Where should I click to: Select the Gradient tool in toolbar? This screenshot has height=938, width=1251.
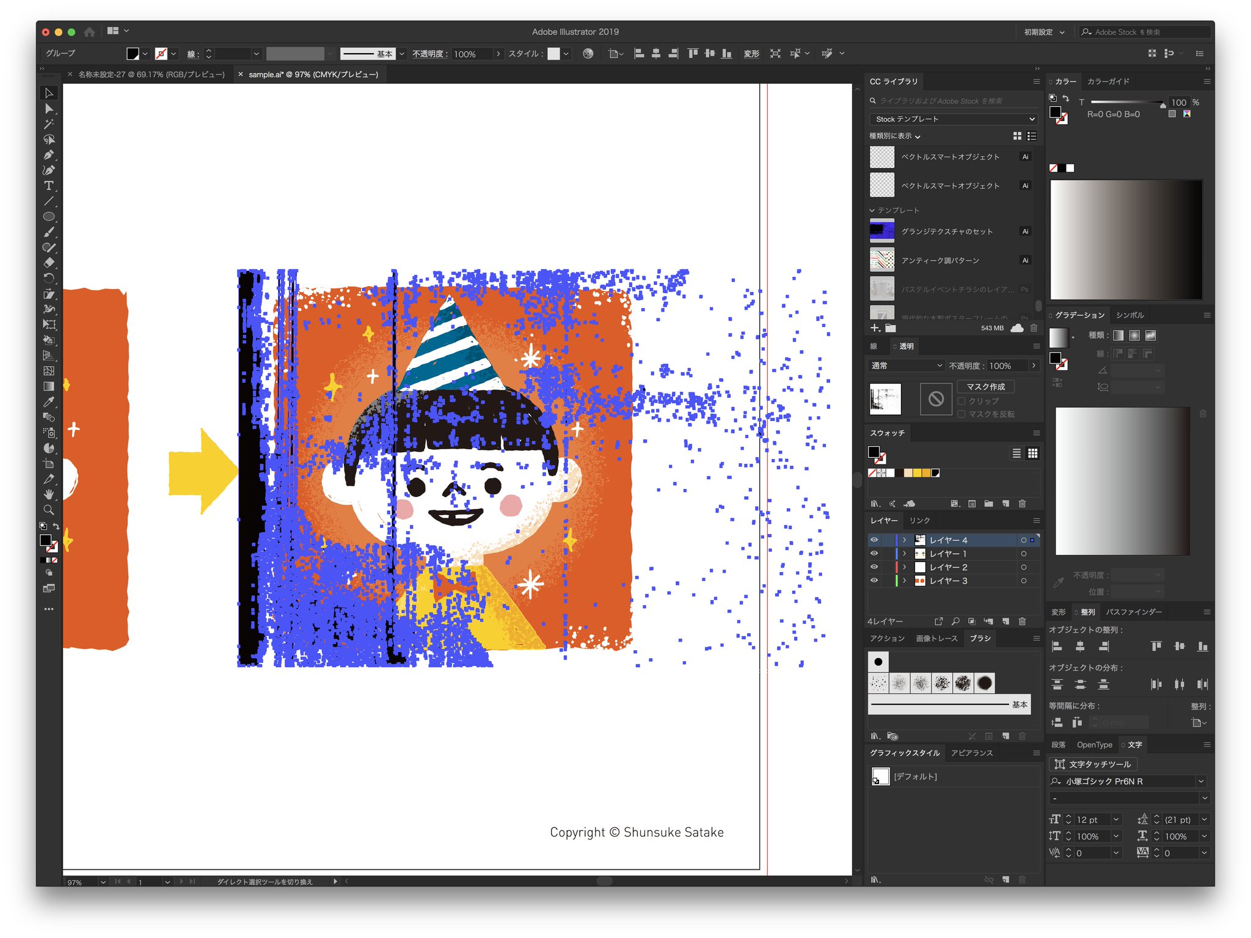[x=49, y=386]
